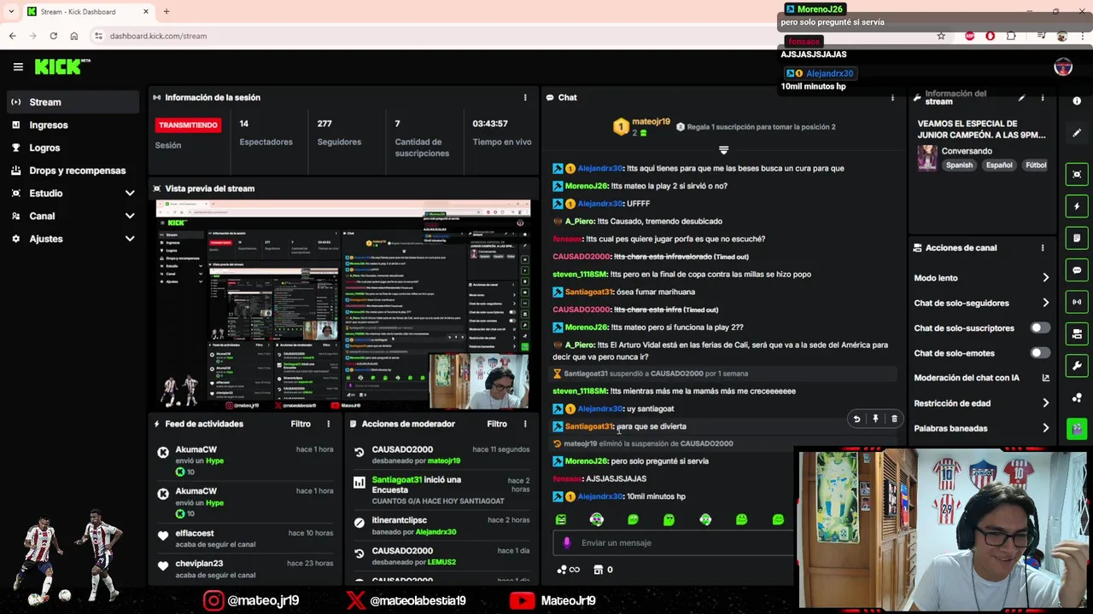Click Regala 1 suscripción text in chat header

pyautogui.click(x=761, y=127)
